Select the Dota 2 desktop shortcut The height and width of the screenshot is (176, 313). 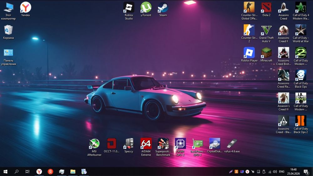pos(266,9)
